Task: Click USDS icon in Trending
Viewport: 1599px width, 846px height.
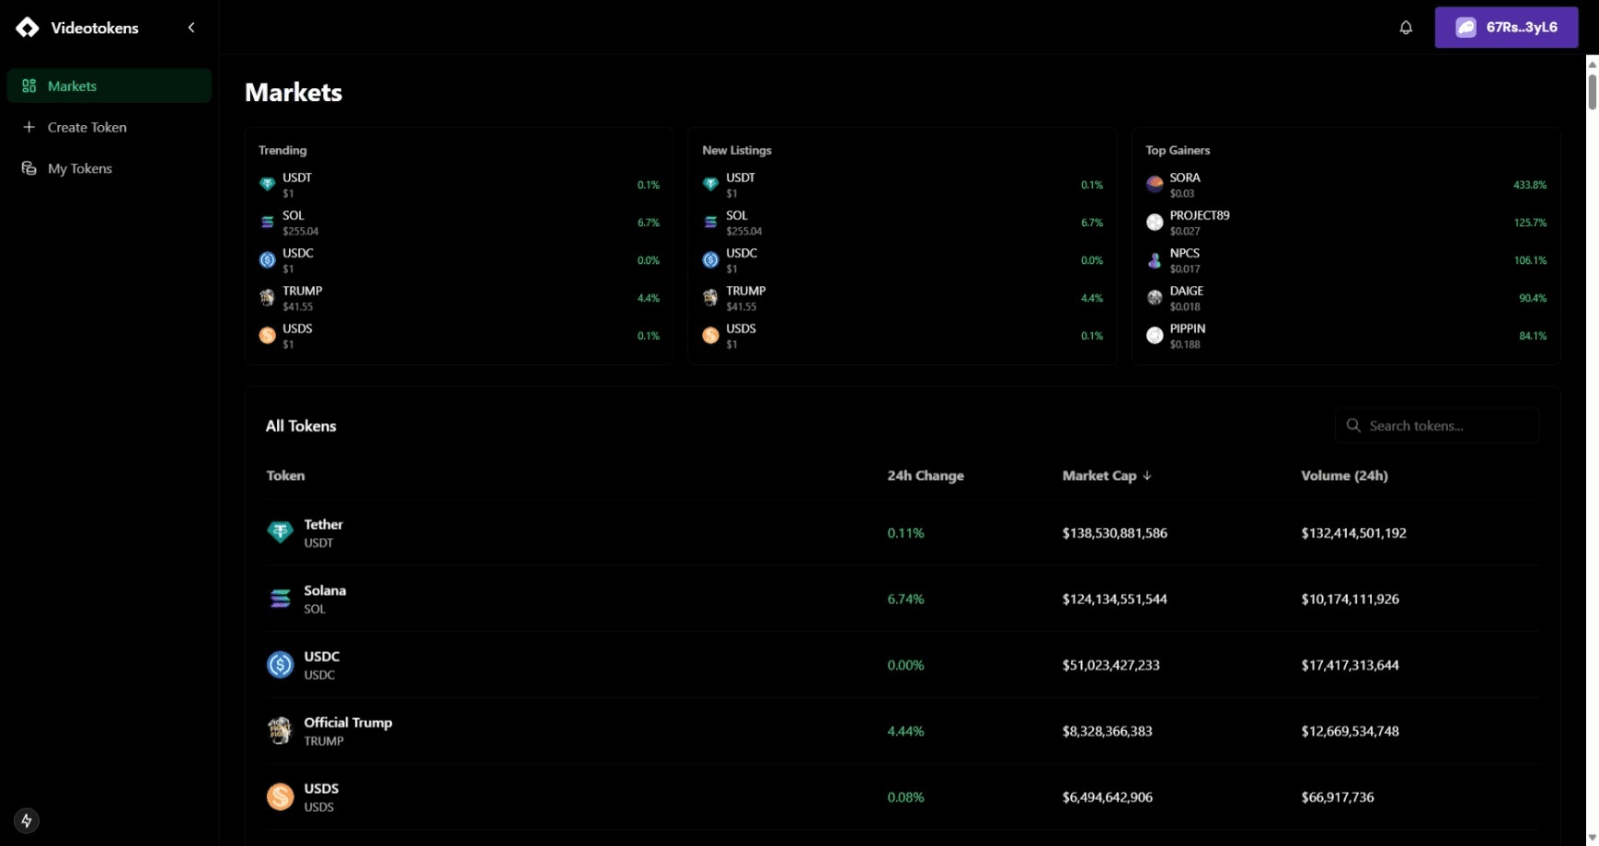Action: point(267,336)
